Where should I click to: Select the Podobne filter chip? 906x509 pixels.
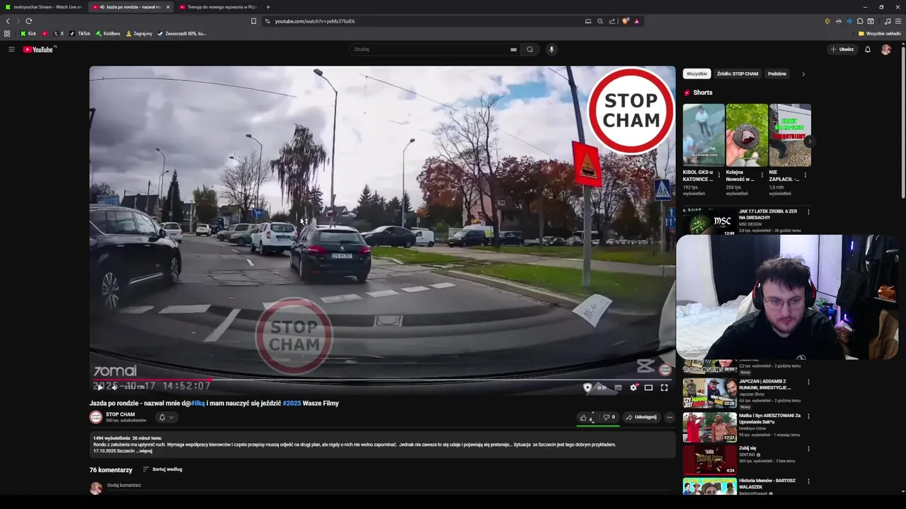(777, 74)
